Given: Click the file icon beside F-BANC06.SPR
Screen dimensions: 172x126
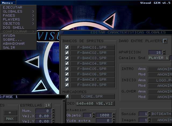Looking at the screenshot, I should 67,74.
